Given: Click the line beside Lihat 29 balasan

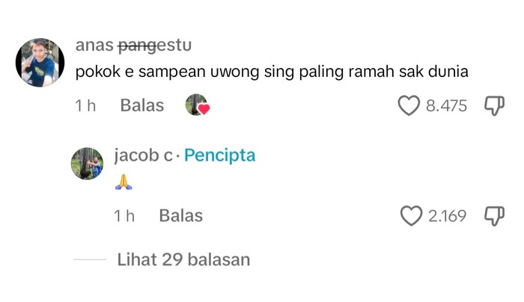Looking at the screenshot, I should pos(90,259).
